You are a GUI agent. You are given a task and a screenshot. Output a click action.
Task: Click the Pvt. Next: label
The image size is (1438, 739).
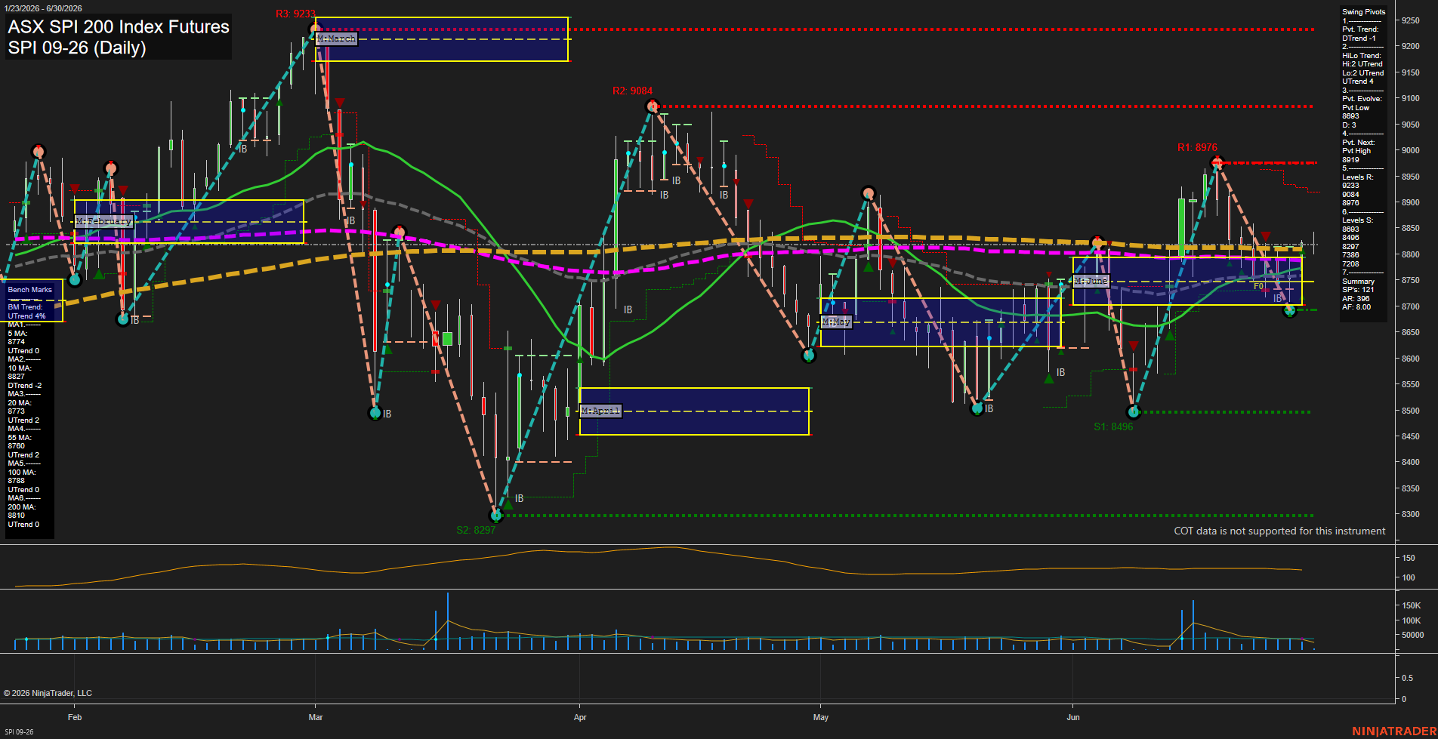(1358, 142)
